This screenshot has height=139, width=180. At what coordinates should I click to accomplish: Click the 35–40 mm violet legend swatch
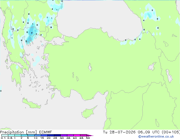click(70, 135)
